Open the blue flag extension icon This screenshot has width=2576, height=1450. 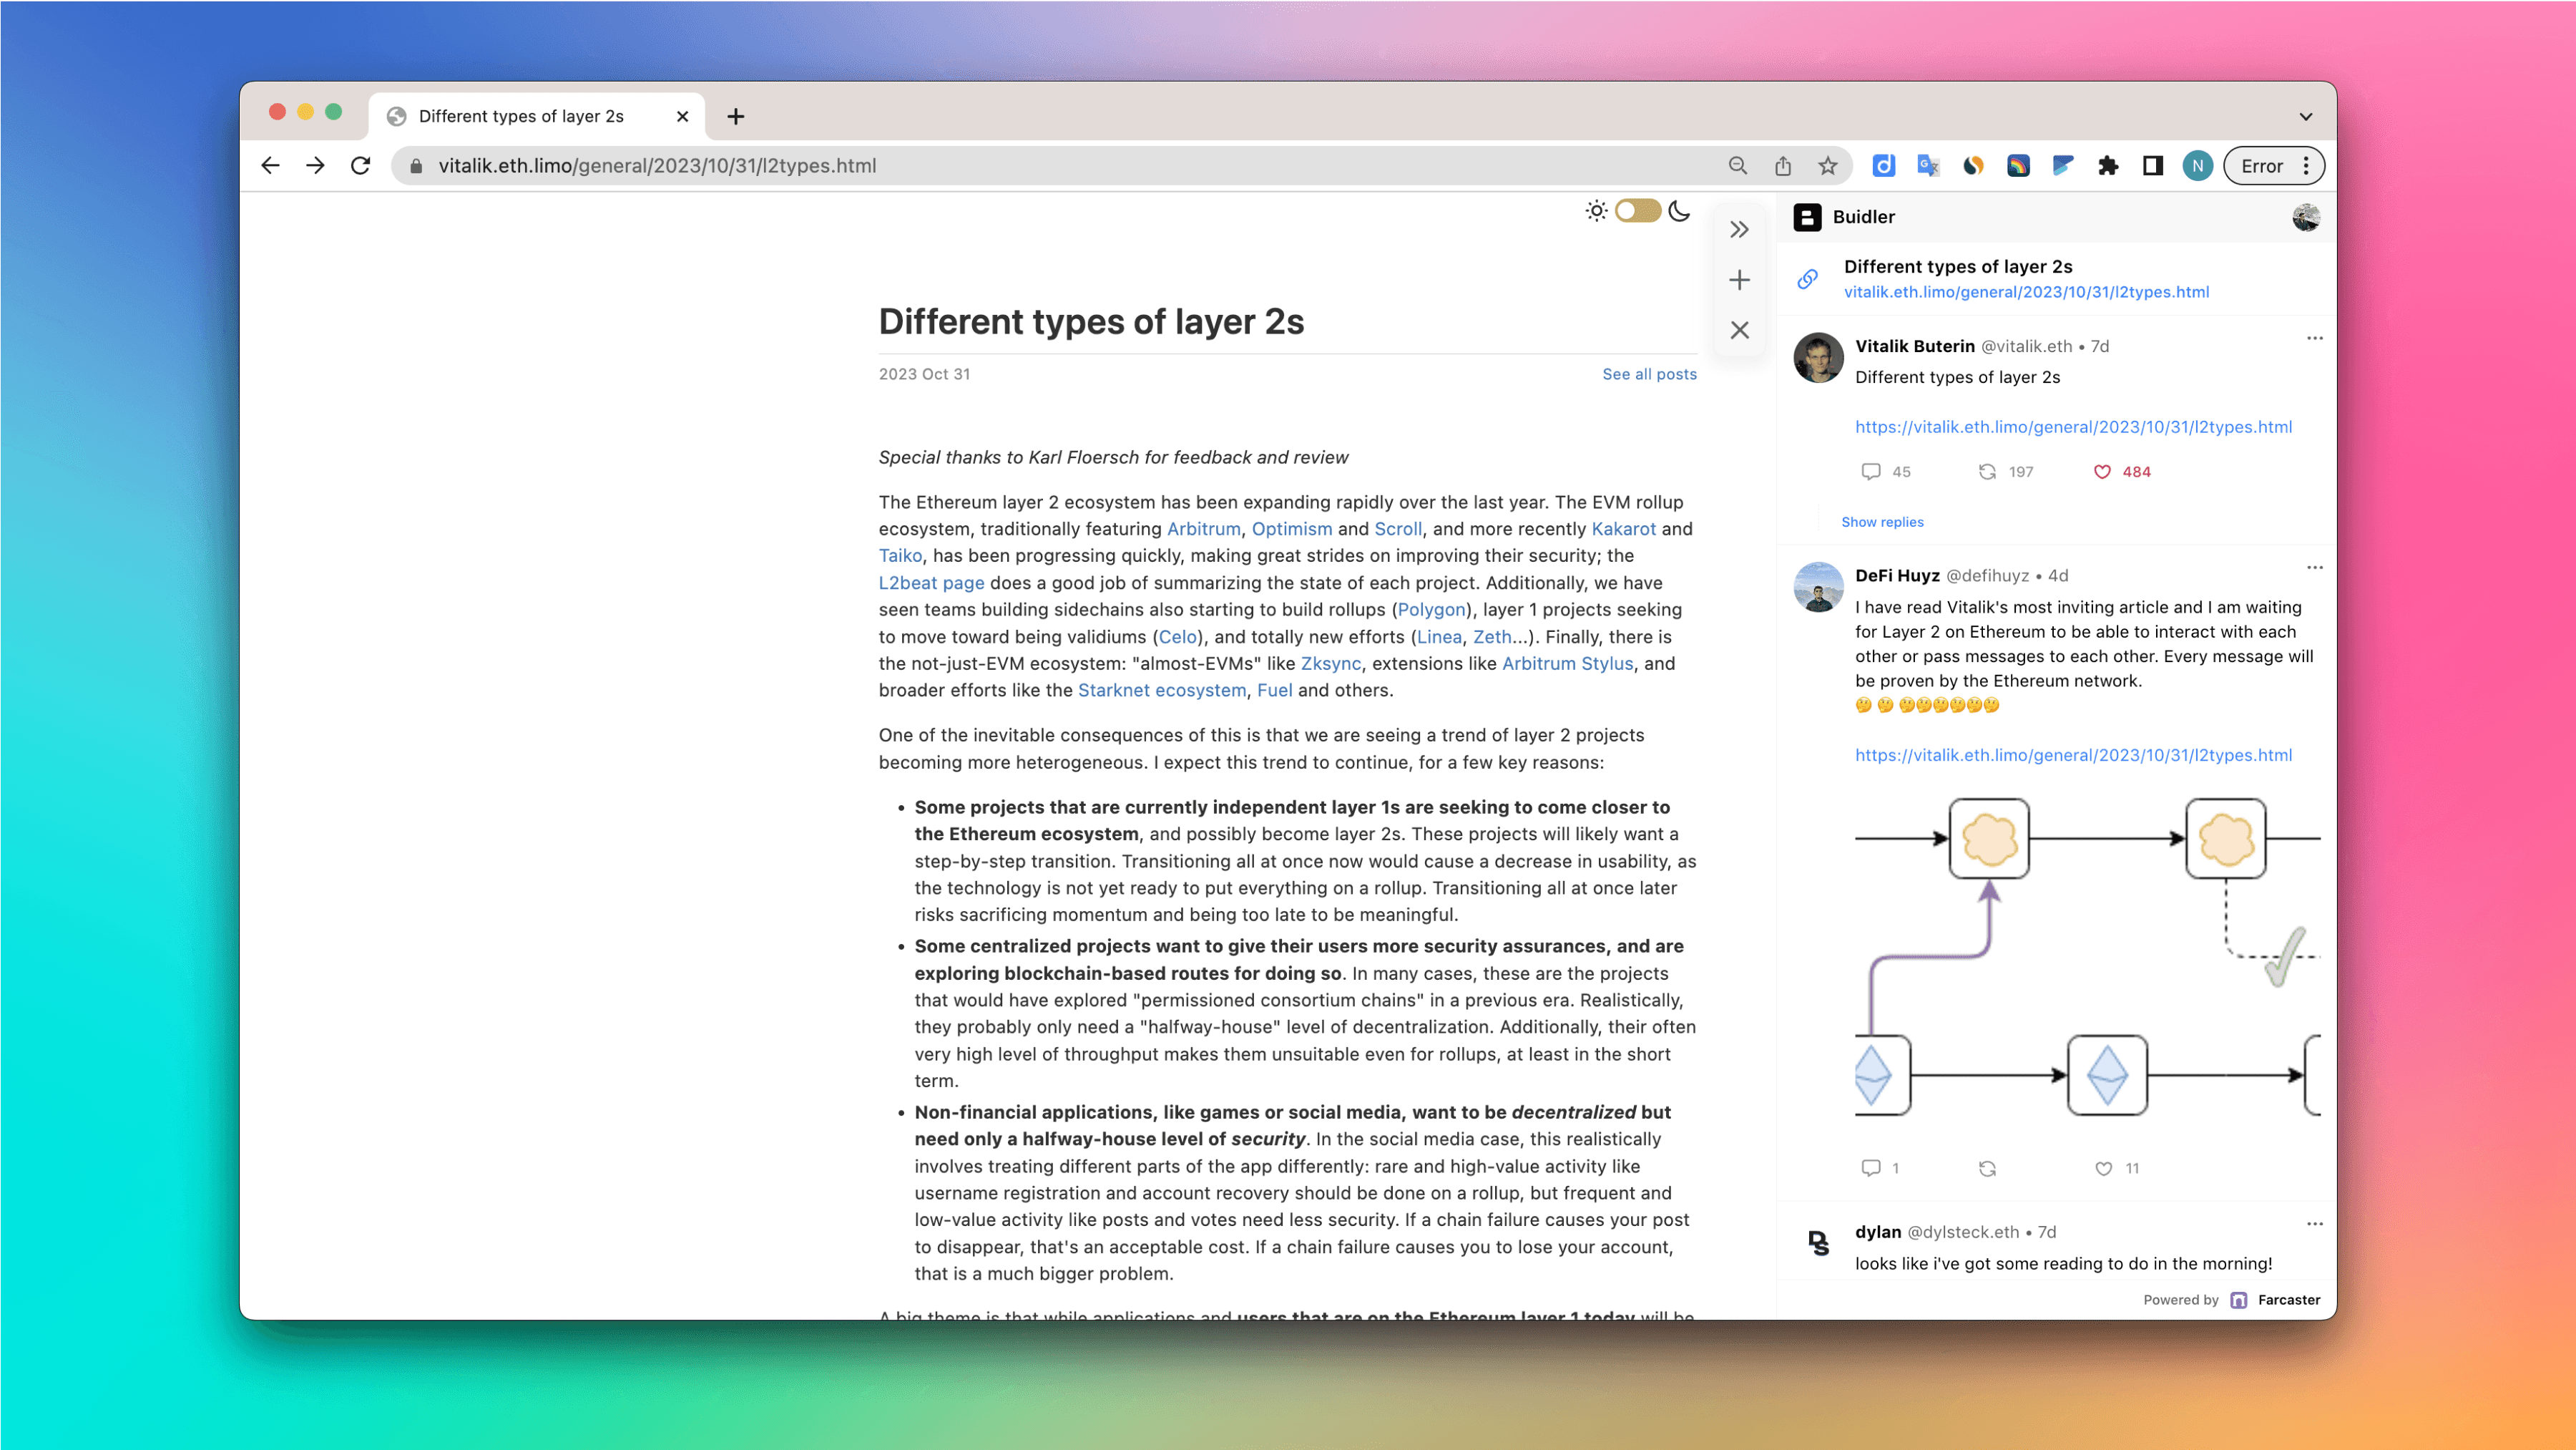[2063, 166]
